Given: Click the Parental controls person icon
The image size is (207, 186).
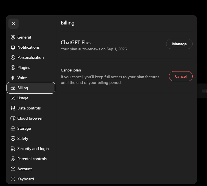Looking at the screenshot, I should pyautogui.click(x=13, y=159).
